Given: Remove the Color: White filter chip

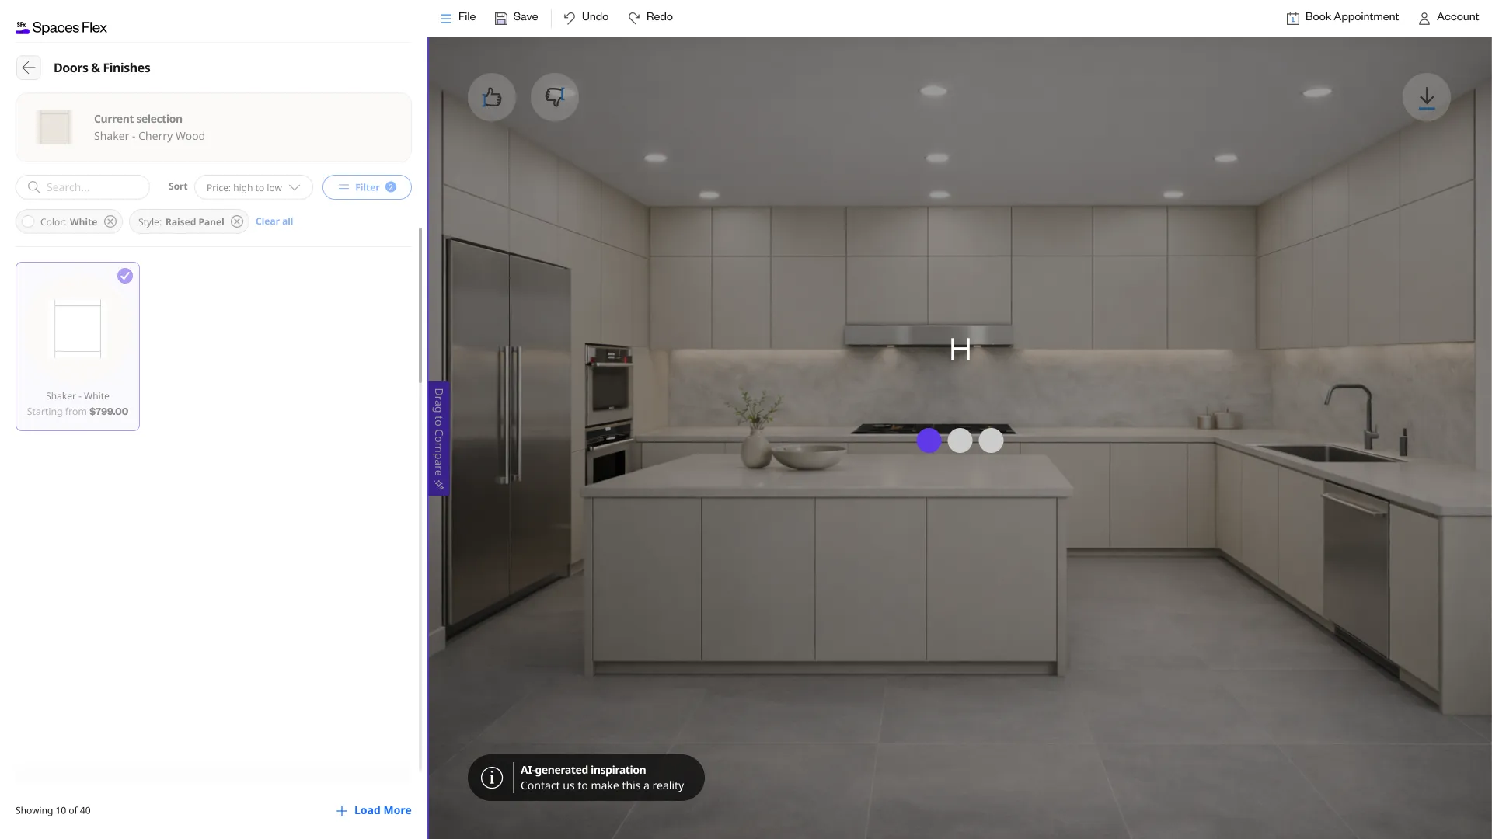Looking at the screenshot, I should click(x=110, y=221).
